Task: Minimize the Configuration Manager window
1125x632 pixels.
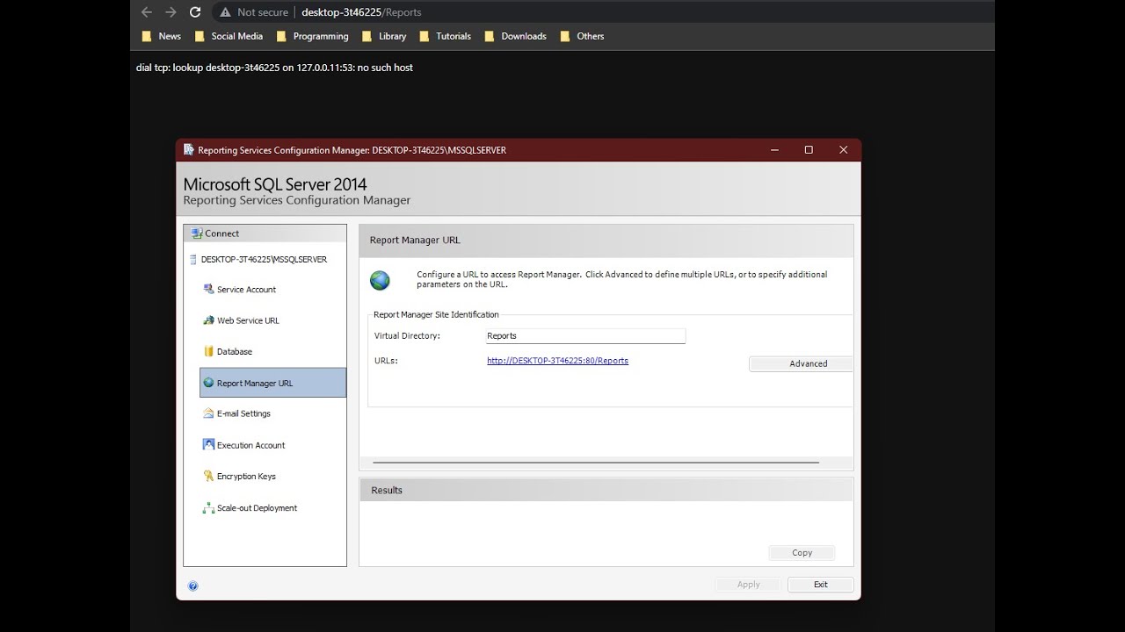Action: coord(774,150)
